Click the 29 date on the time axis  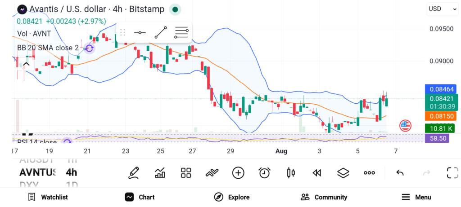point(230,151)
